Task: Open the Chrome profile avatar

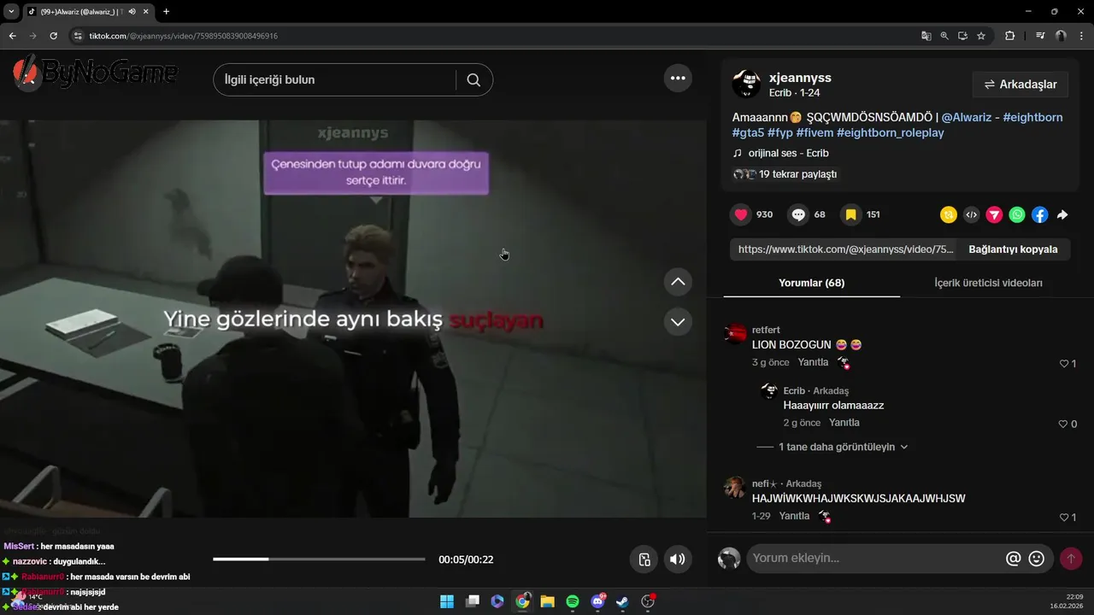Action: [x=1061, y=36]
